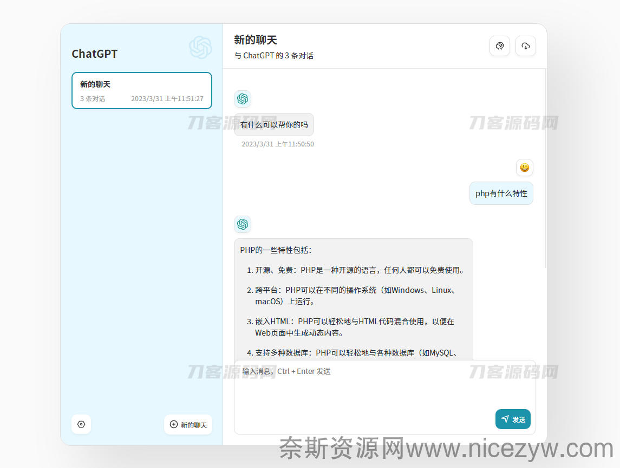Click the PHP的一些特性包括 heading line
The height and width of the screenshot is (468, 620).
click(276, 250)
